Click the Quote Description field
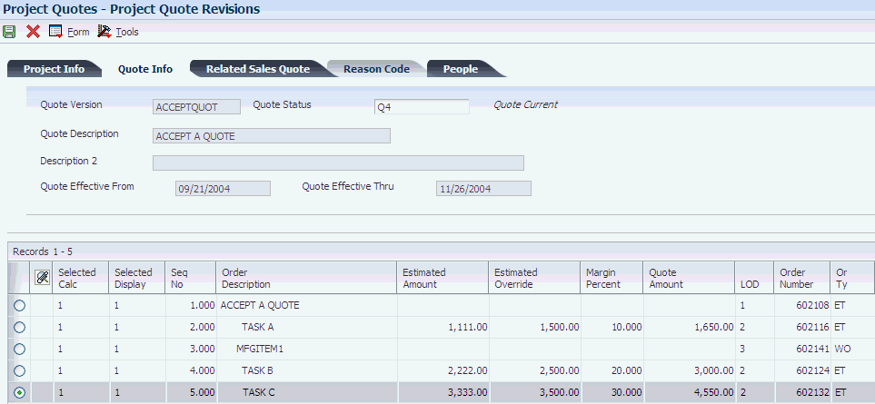The width and height of the screenshot is (875, 404). coord(271,136)
